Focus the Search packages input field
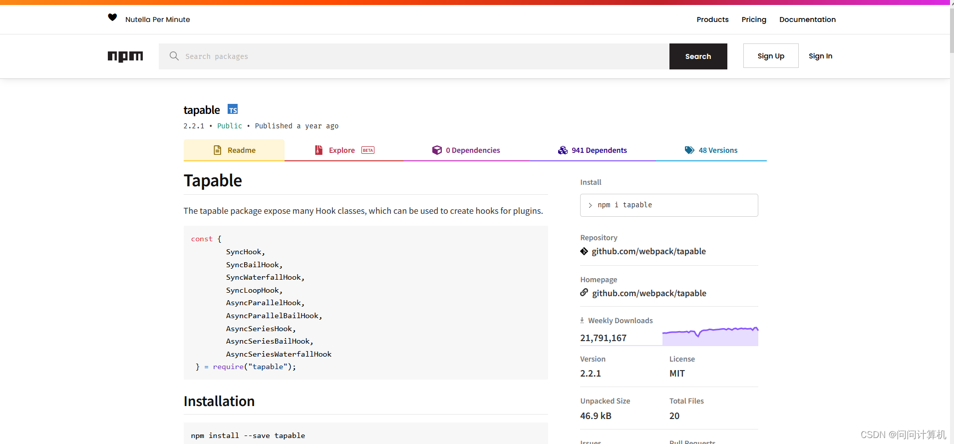Screen dimensions: 954x444 (x=414, y=56)
